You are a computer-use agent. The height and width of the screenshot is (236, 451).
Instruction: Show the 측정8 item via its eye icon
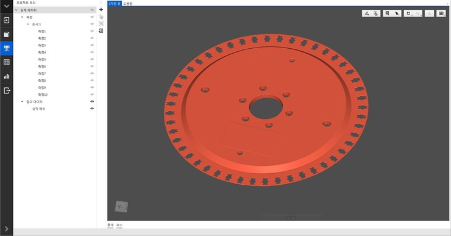92,80
